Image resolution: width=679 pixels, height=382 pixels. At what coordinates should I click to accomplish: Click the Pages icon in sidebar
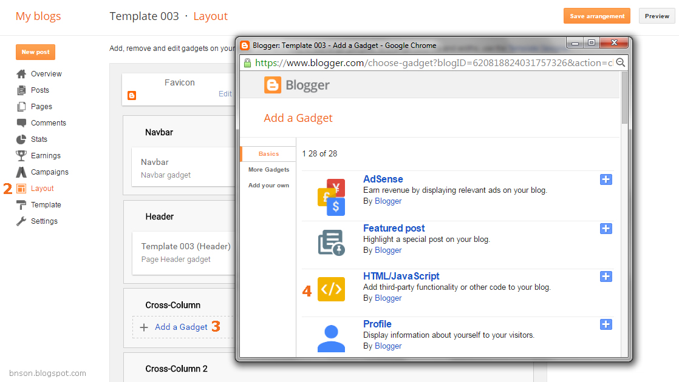click(21, 107)
